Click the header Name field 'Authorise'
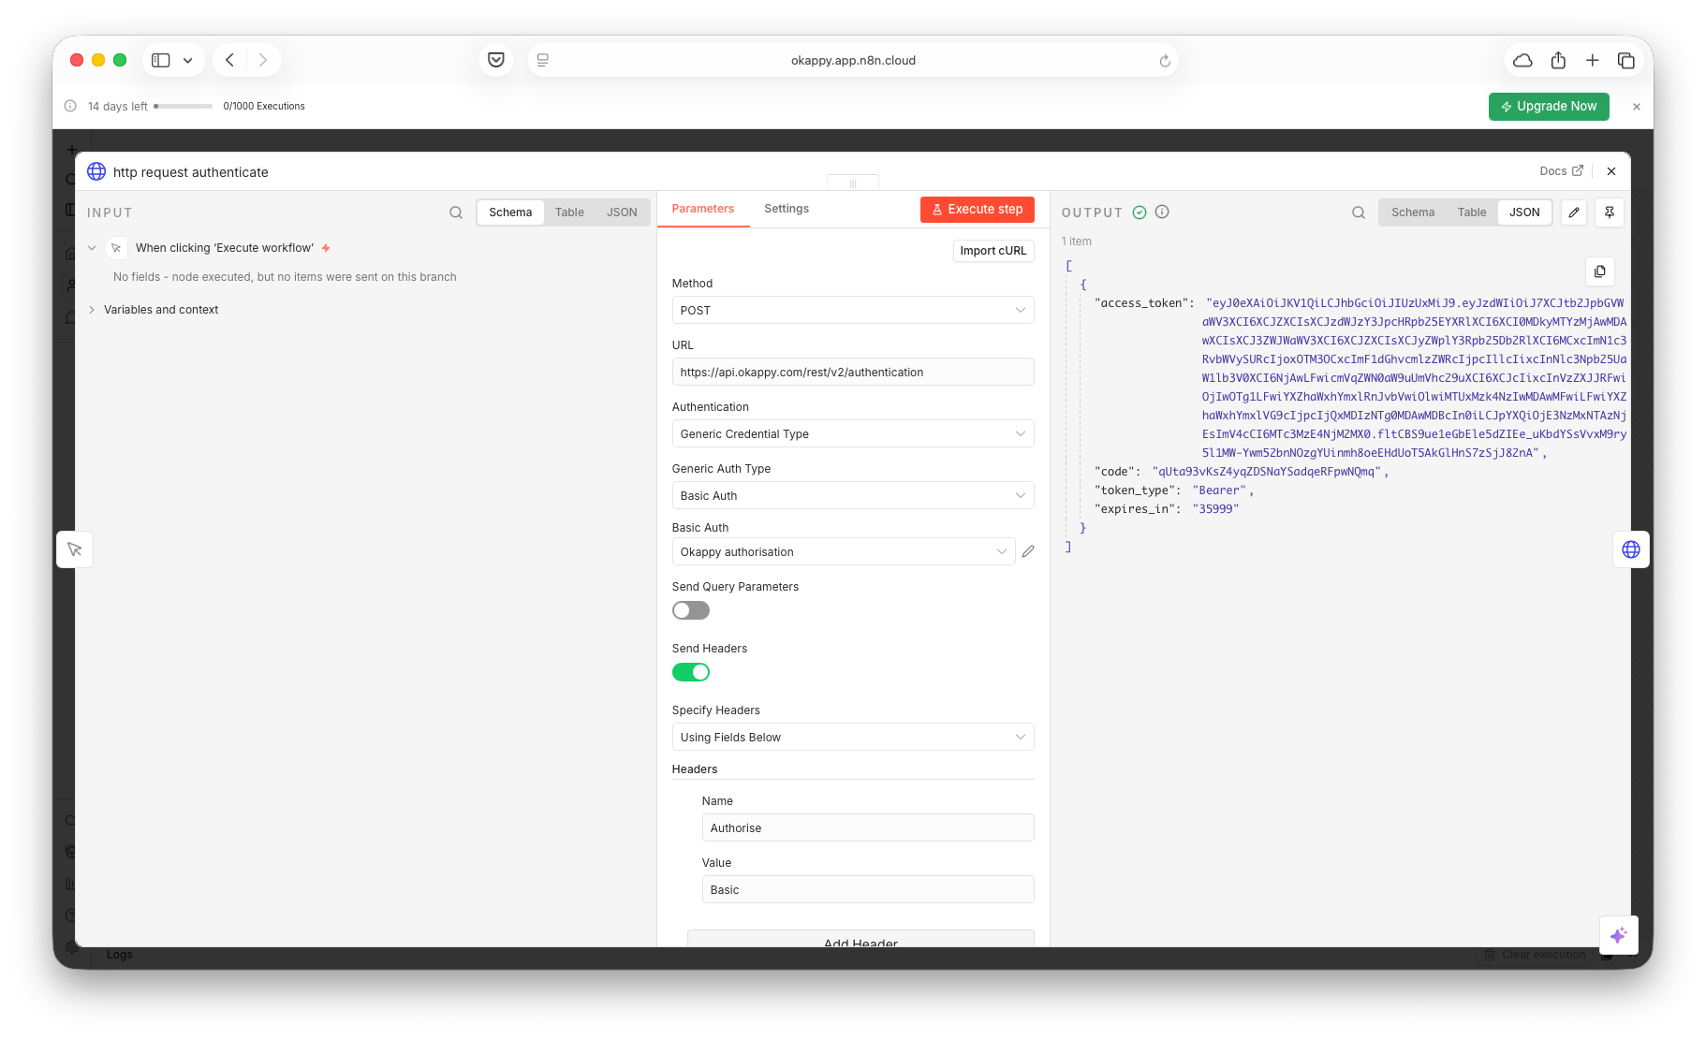The height and width of the screenshot is (1039, 1706). pos(868,827)
